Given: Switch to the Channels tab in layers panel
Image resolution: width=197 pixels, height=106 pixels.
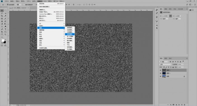Looking at the screenshot, I should 166,58.
